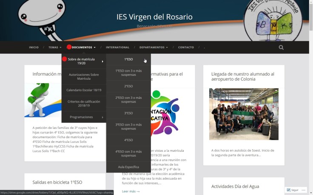
Task: Select 1ºESO from the submenu
Action: point(128,59)
